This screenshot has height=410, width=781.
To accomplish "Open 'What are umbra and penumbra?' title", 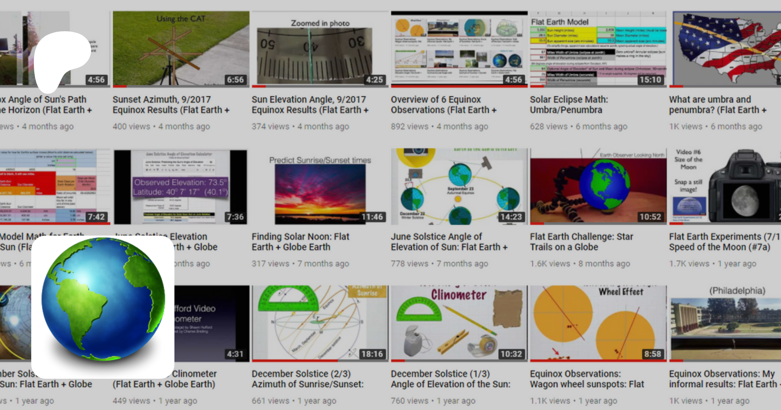I will pyautogui.click(x=717, y=105).
